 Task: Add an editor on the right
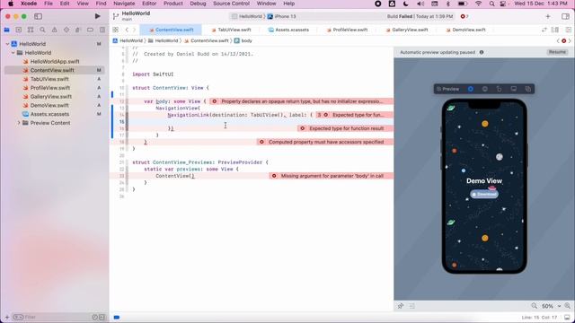pyautogui.click(x=568, y=30)
